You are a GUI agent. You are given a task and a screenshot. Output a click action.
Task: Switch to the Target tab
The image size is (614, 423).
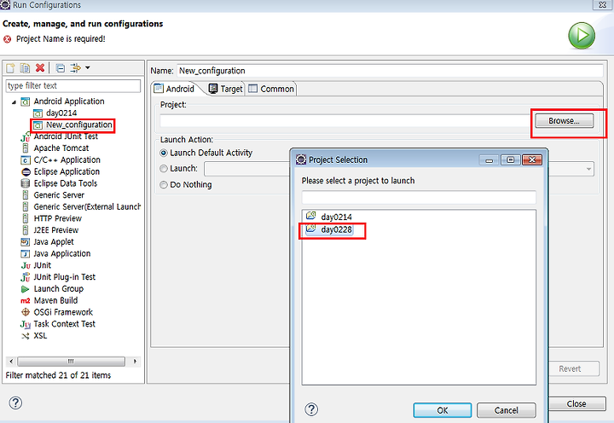pos(226,89)
